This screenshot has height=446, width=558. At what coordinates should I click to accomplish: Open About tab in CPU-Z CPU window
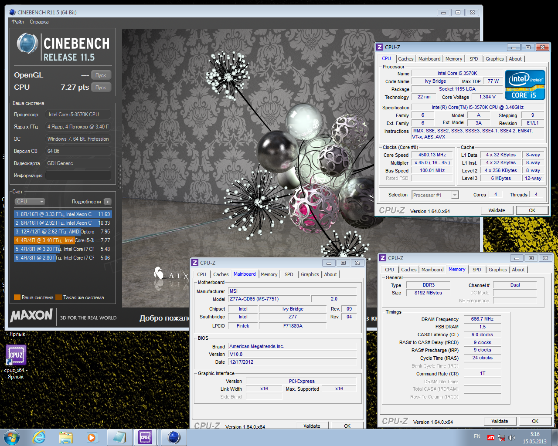coord(515,59)
